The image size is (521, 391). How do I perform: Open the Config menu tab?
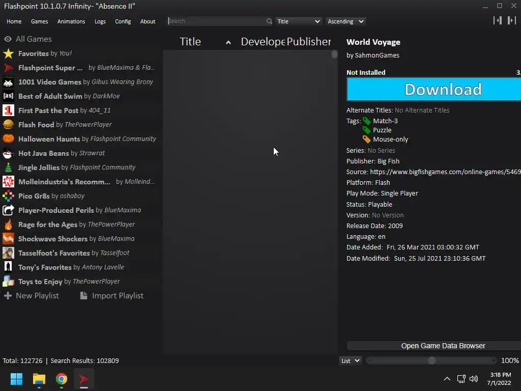pyautogui.click(x=123, y=21)
